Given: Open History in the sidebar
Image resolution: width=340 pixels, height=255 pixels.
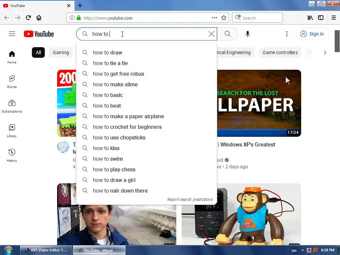Looking at the screenshot, I should coord(12,155).
